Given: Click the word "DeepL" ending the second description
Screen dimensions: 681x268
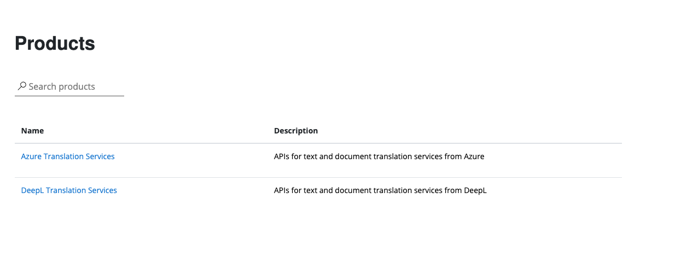Looking at the screenshot, I should (x=475, y=190).
